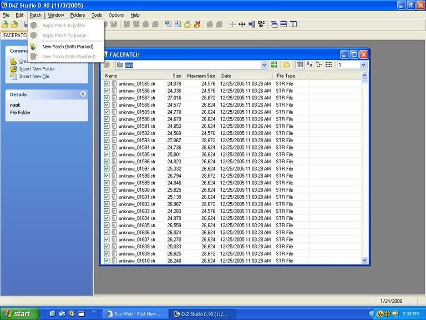Viewport: 426px width, 320px height.
Task: Click the yellow shield tray icon
Action: [380, 314]
